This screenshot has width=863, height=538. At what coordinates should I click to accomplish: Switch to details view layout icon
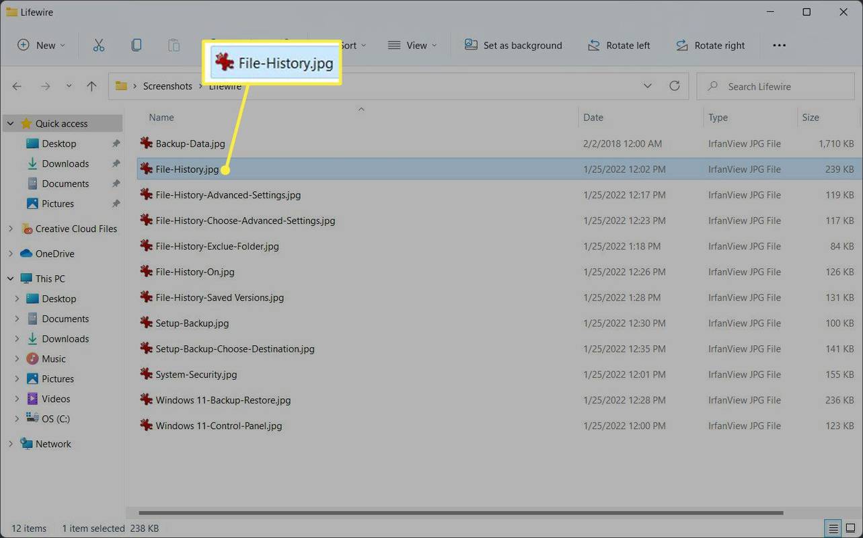tap(833, 528)
